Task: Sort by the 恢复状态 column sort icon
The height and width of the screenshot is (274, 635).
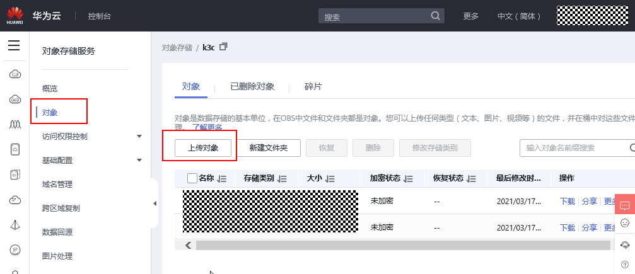Action: 471,178
